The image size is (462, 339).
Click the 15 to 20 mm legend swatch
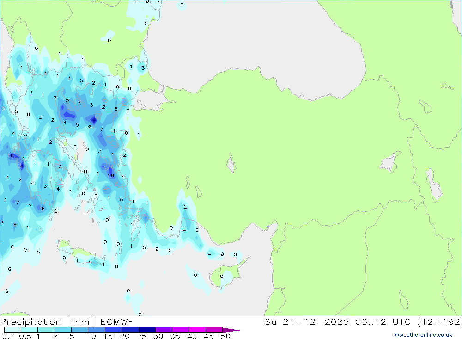(114, 330)
